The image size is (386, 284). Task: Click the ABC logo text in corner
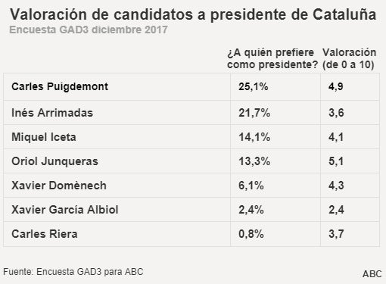click(x=372, y=273)
